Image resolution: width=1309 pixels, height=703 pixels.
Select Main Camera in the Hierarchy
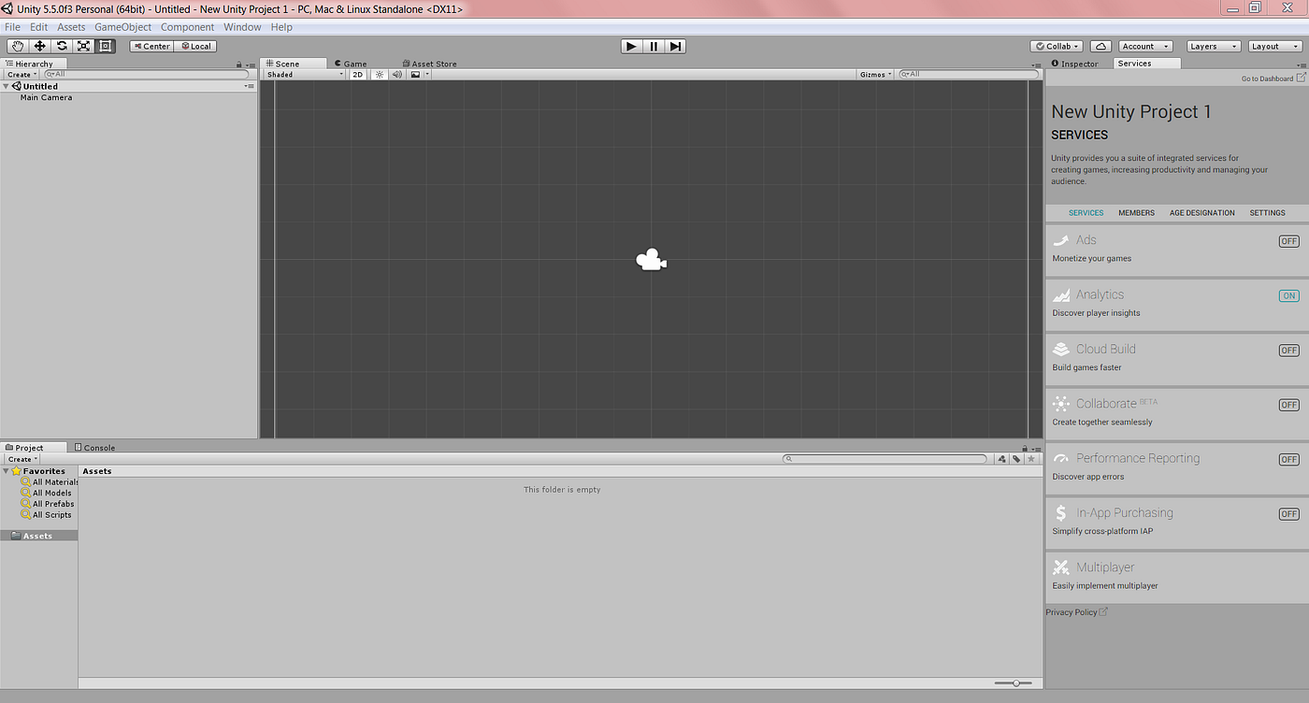pyautogui.click(x=46, y=96)
